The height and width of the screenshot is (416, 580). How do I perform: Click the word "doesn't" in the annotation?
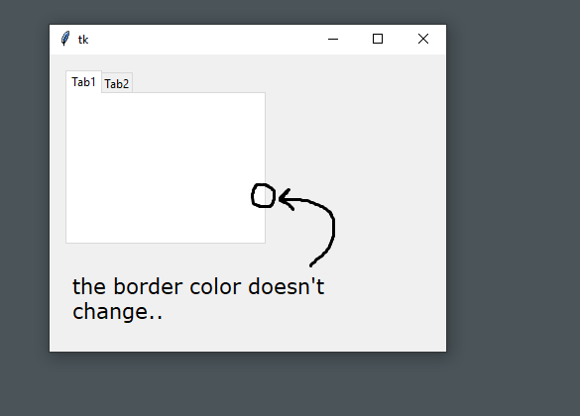287,286
